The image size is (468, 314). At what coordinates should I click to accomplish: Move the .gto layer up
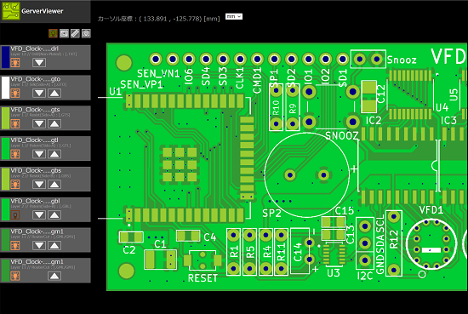coord(54,93)
